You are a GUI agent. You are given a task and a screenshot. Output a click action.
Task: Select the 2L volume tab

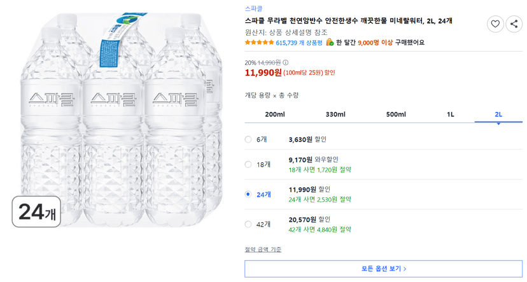point(498,115)
